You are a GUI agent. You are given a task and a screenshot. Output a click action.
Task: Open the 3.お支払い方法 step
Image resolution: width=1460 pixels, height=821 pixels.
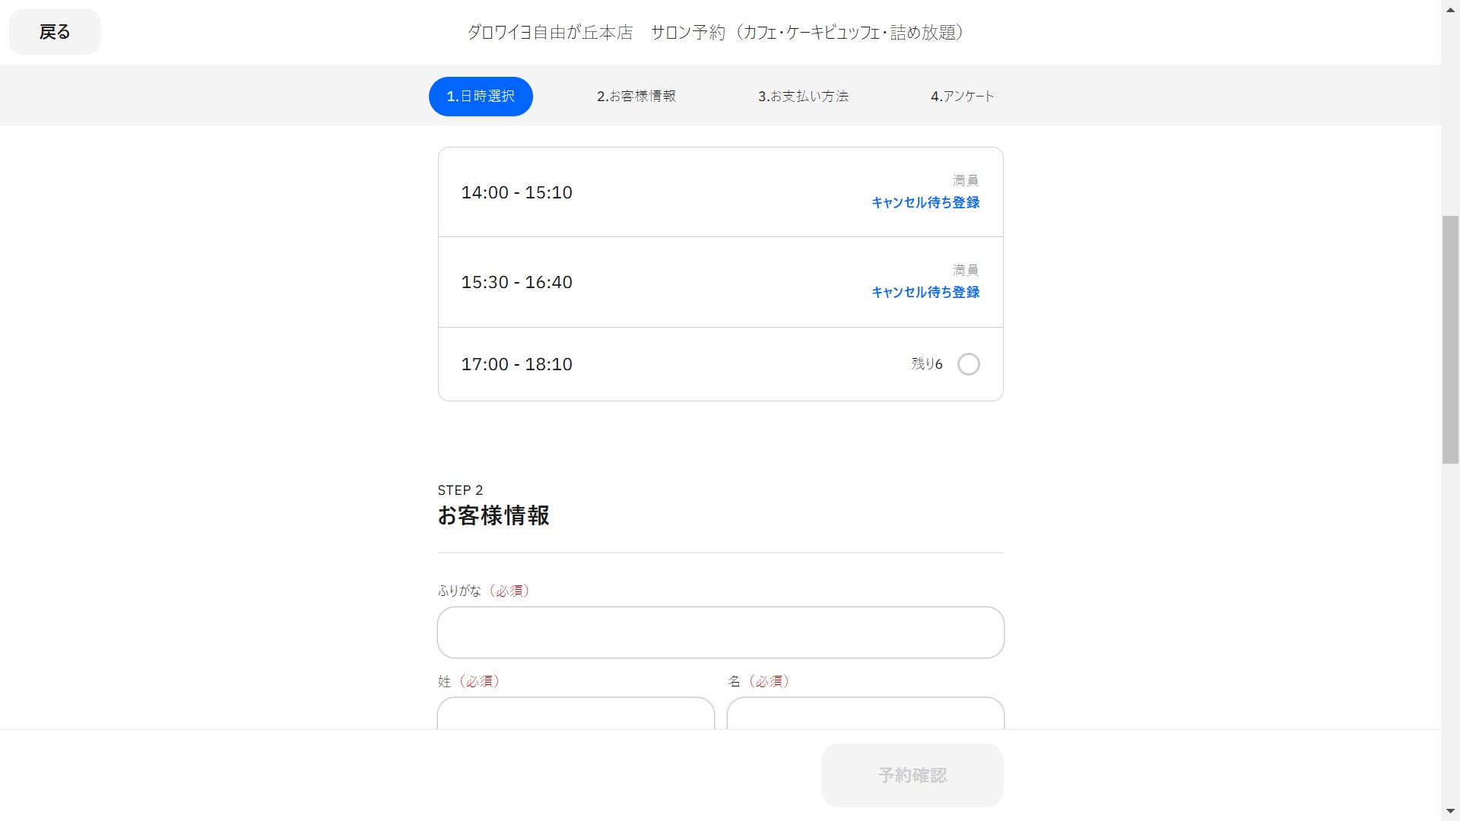pyautogui.click(x=803, y=97)
